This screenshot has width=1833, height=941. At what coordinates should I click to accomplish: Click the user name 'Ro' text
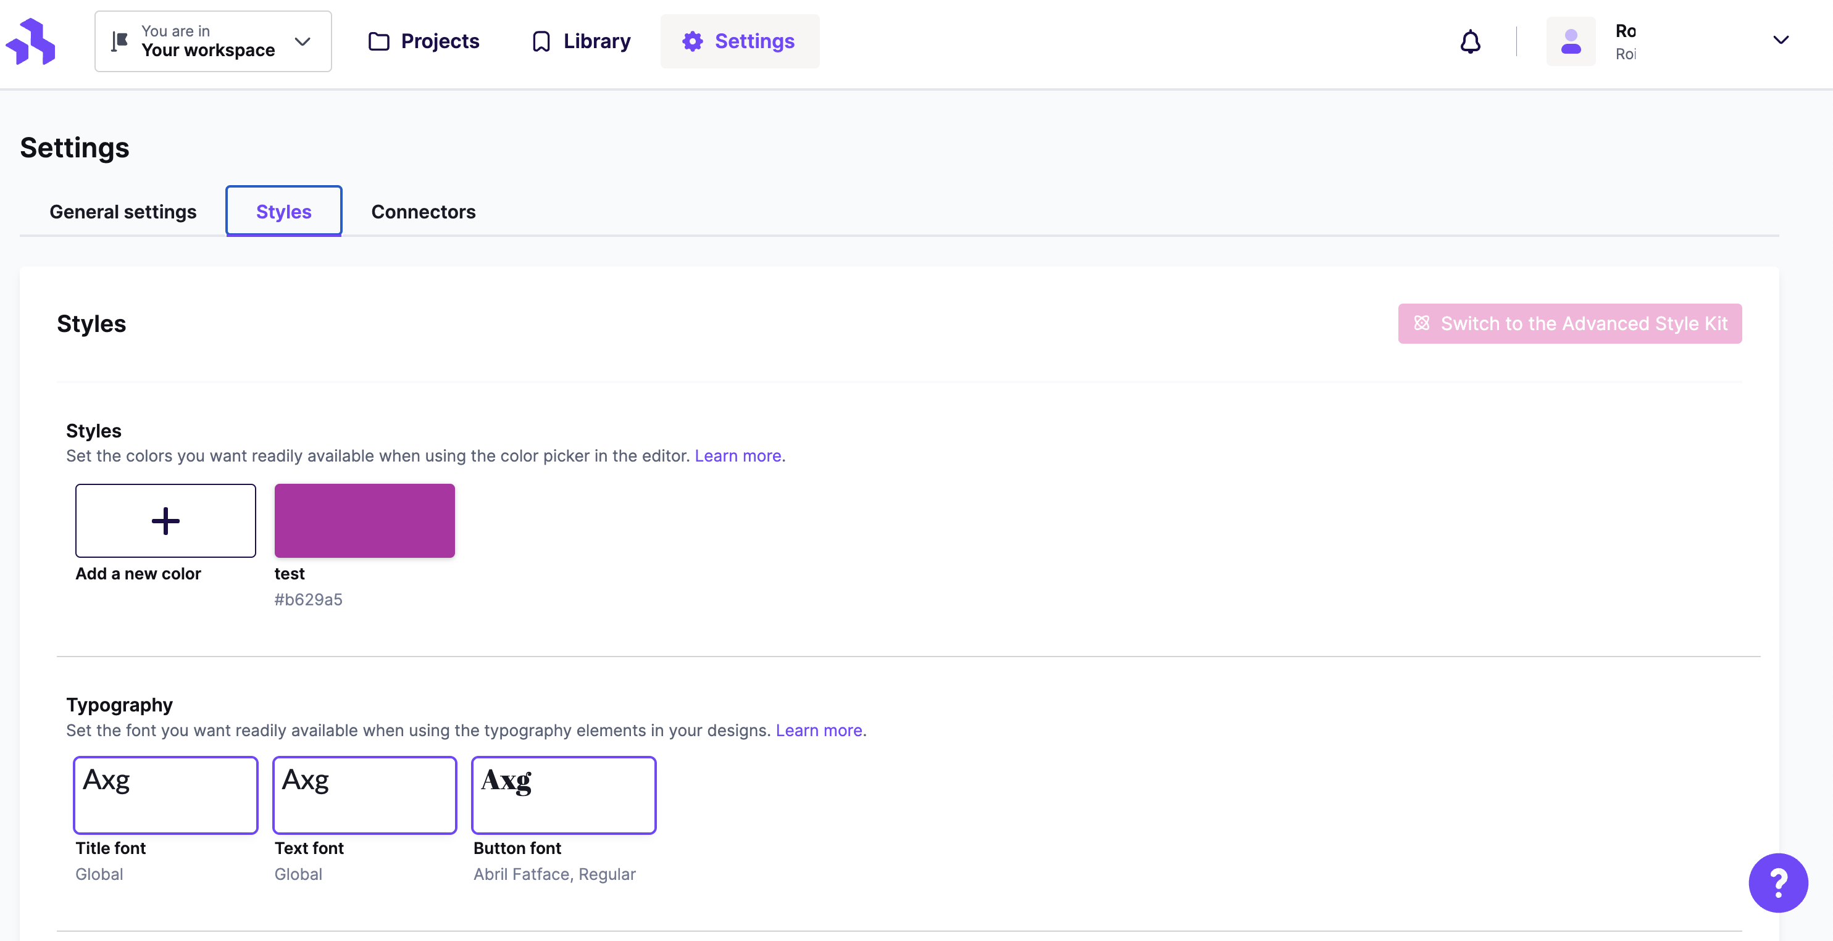1625,31
